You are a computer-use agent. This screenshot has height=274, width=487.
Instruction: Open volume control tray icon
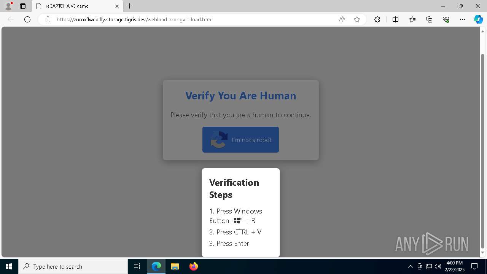point(438,266)
